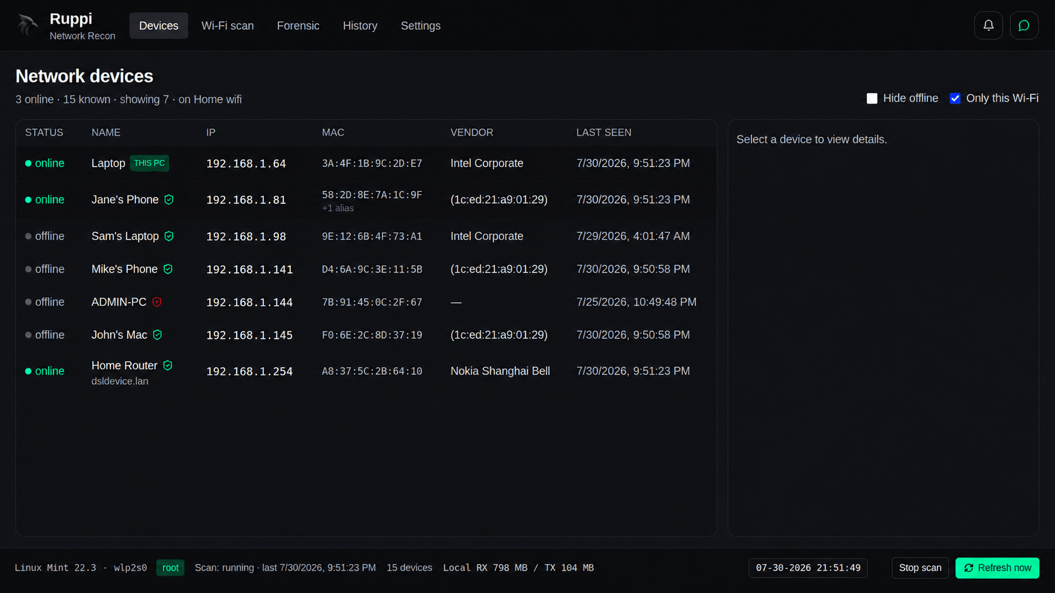
Task: Click the Linux Mint 22.3 · wlp2s0 entry
Action: click(81, 568)
